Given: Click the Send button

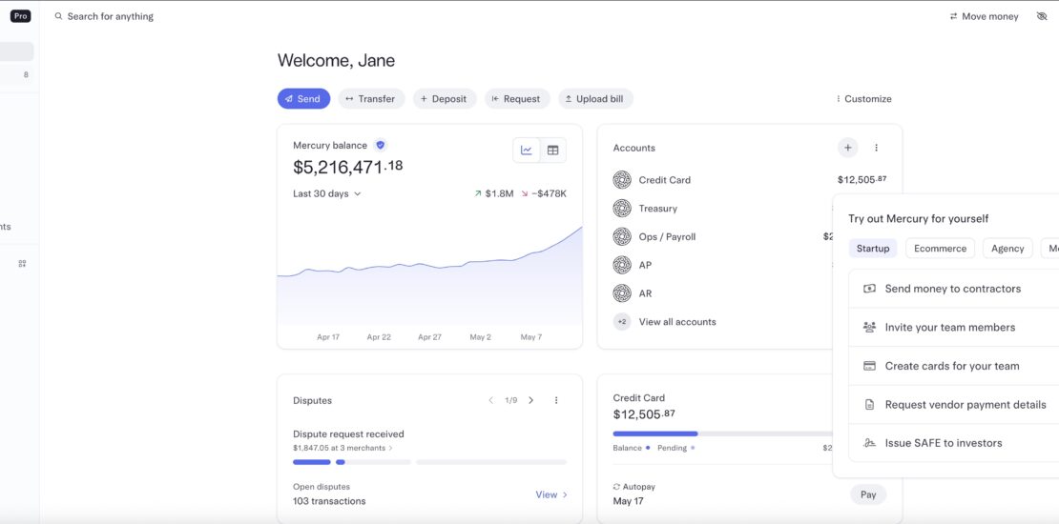Looking at the screenshot, I should (304, 98).
